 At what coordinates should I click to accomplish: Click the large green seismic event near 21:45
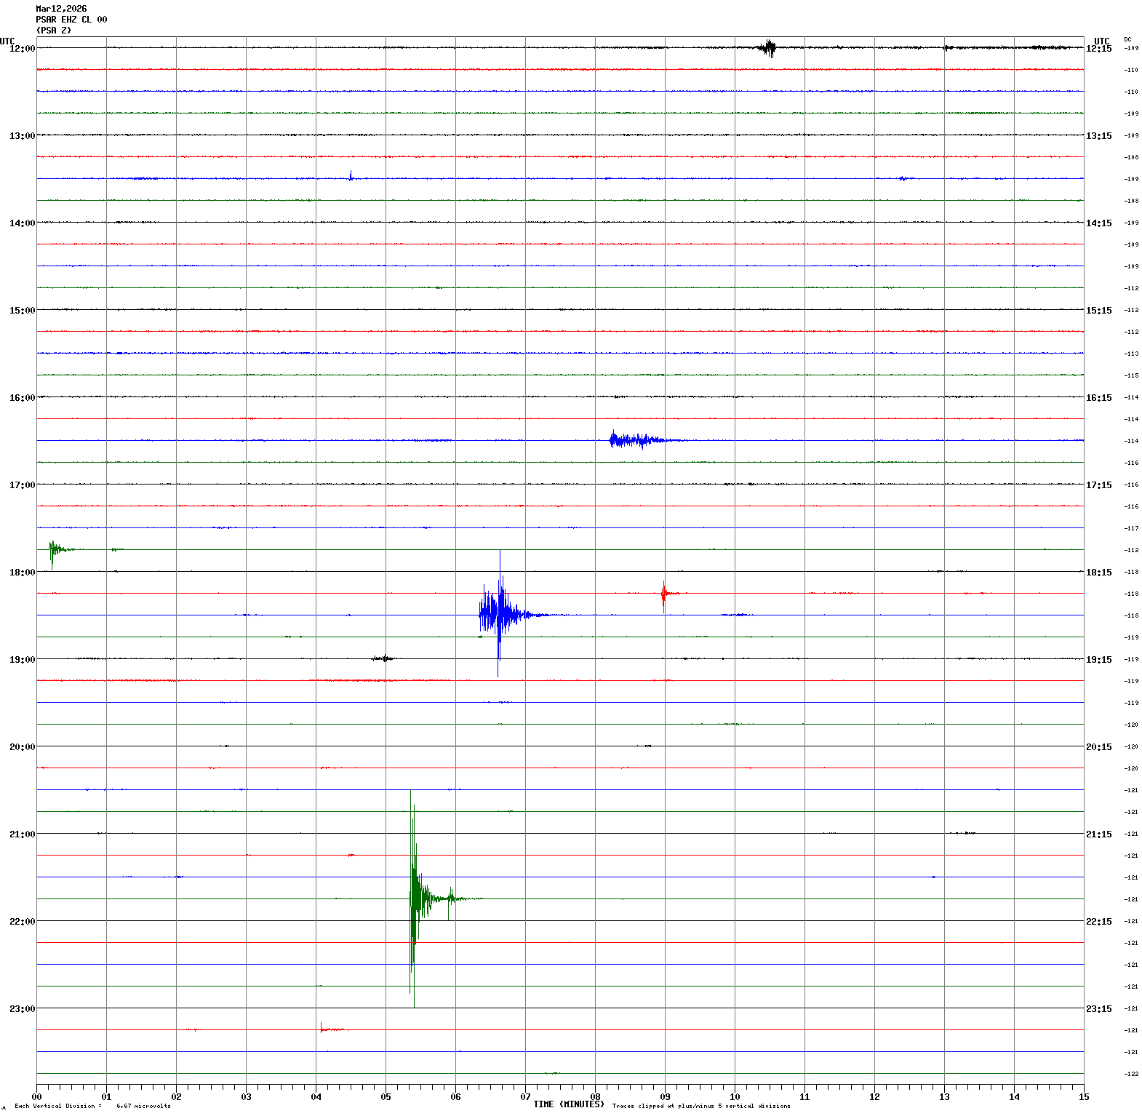pos(415,898)
